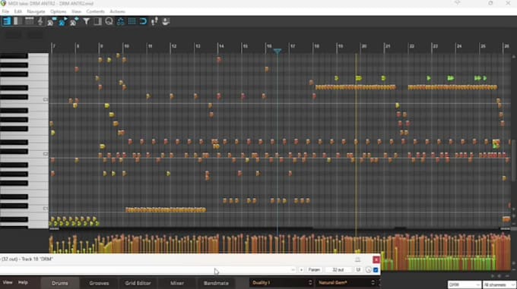
Task: Click the blue humanize notes toolbar icon
Action: click(x=120, y=22)
